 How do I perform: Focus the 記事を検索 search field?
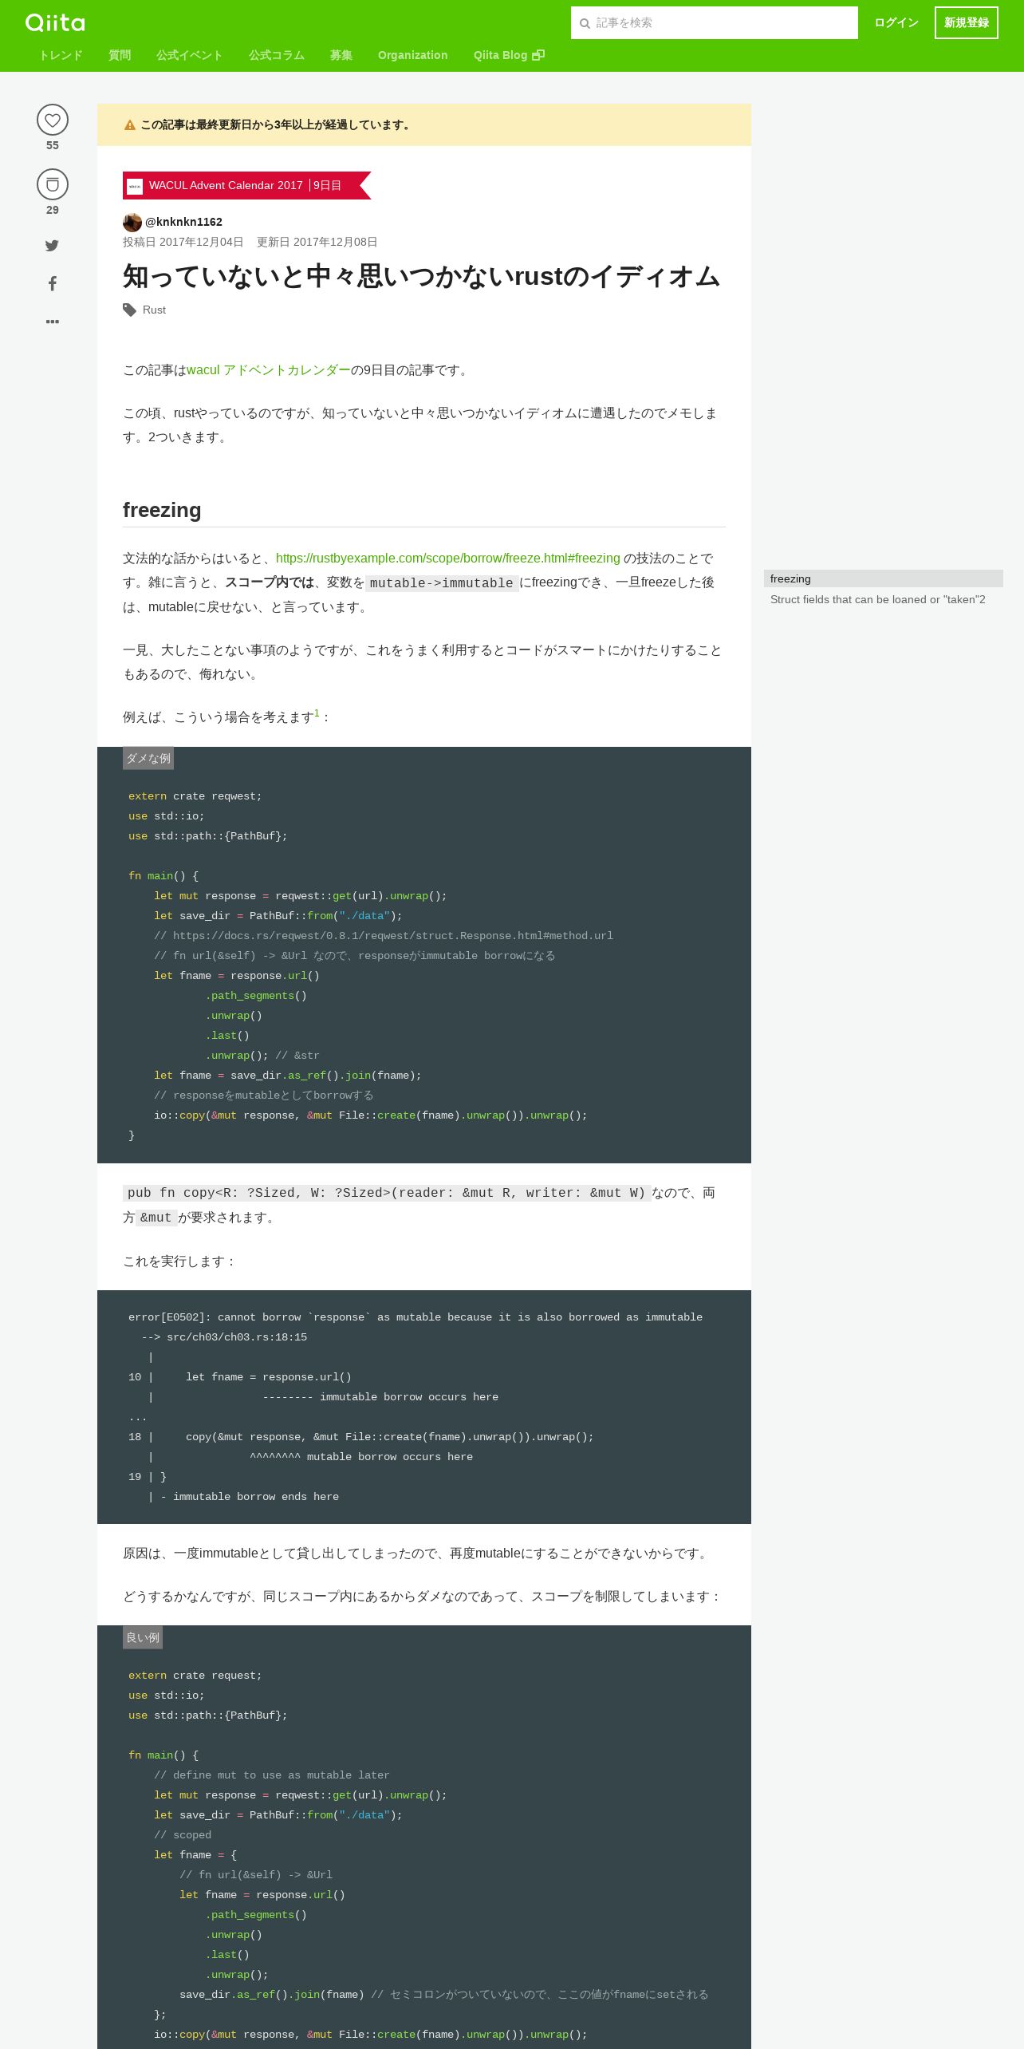[x=715, y=22]
